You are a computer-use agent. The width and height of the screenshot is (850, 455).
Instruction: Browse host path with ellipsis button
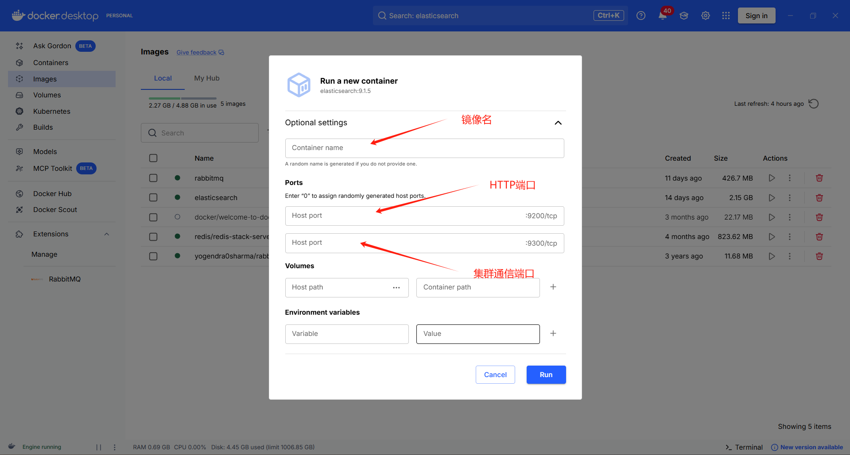point(396,287)
